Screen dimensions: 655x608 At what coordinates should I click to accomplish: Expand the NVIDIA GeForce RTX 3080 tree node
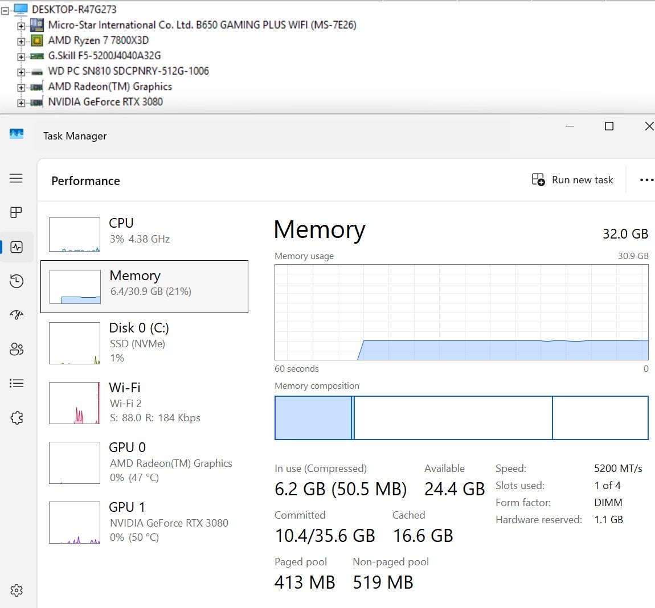[x=21, y=102]
